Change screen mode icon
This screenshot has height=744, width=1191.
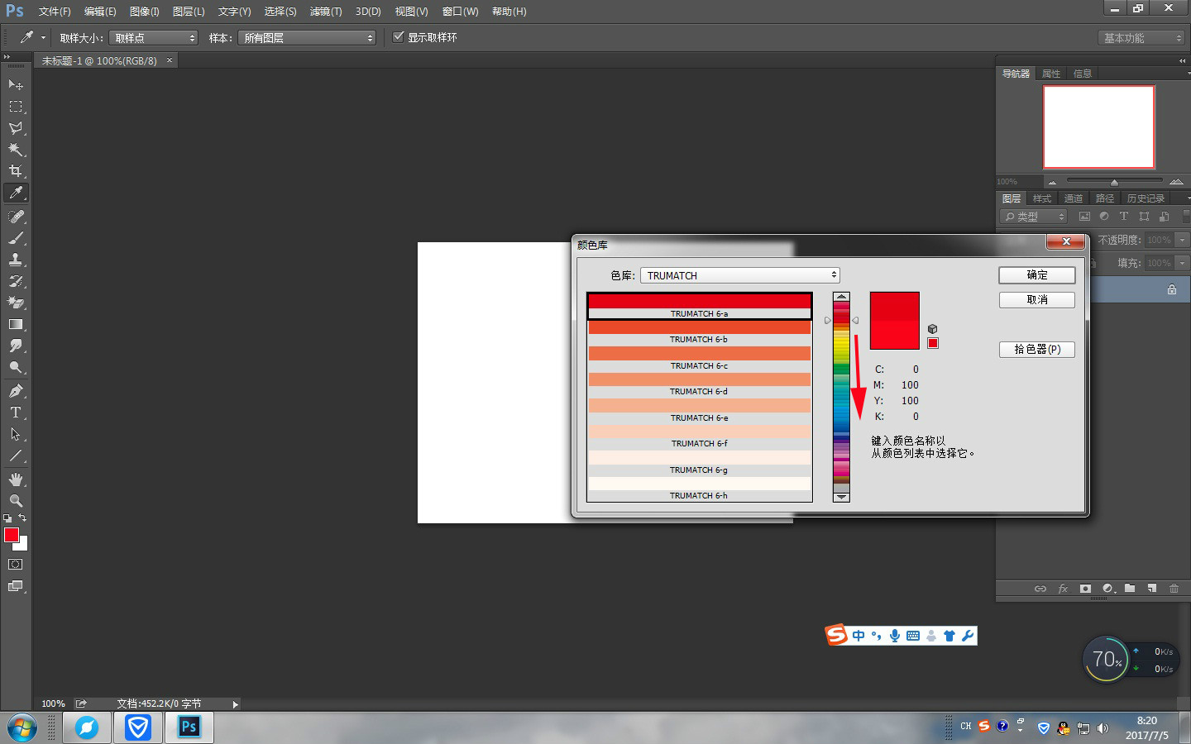[16, 586]
